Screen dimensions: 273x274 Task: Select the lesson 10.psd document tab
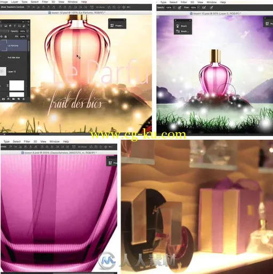[215, 13]
